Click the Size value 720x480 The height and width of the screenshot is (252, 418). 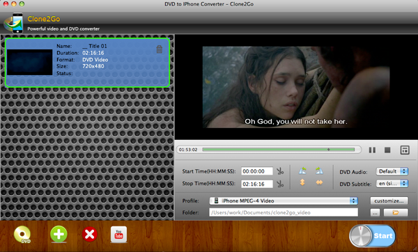(x=93, y=66)
